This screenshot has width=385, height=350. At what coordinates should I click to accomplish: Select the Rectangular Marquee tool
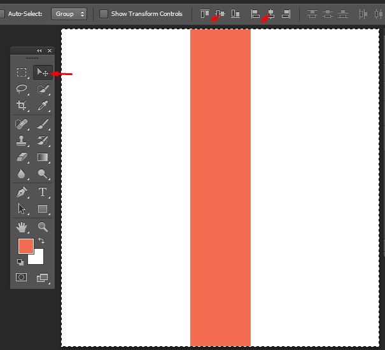(22, 72)
